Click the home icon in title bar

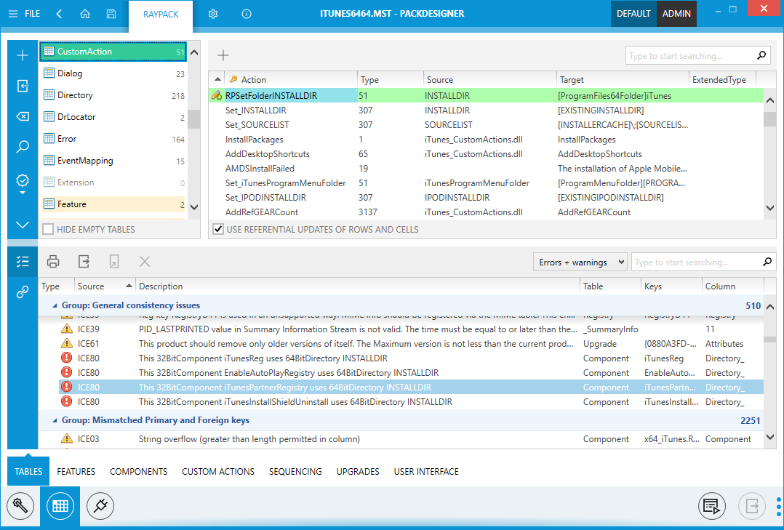85,14
